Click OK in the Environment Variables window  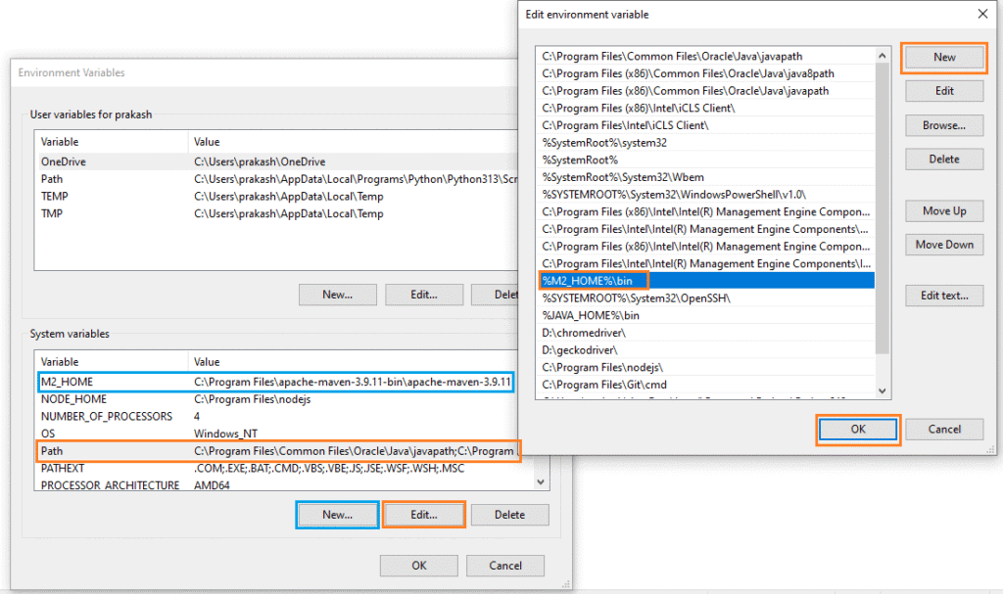418,565
